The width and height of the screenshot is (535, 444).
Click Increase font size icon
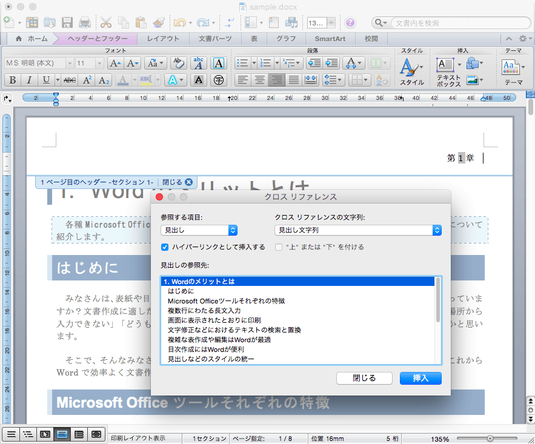(115, 63)
